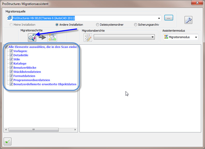
Task: Click the horizontal scrollbar thumb
Action: click(x=34, y=130)
